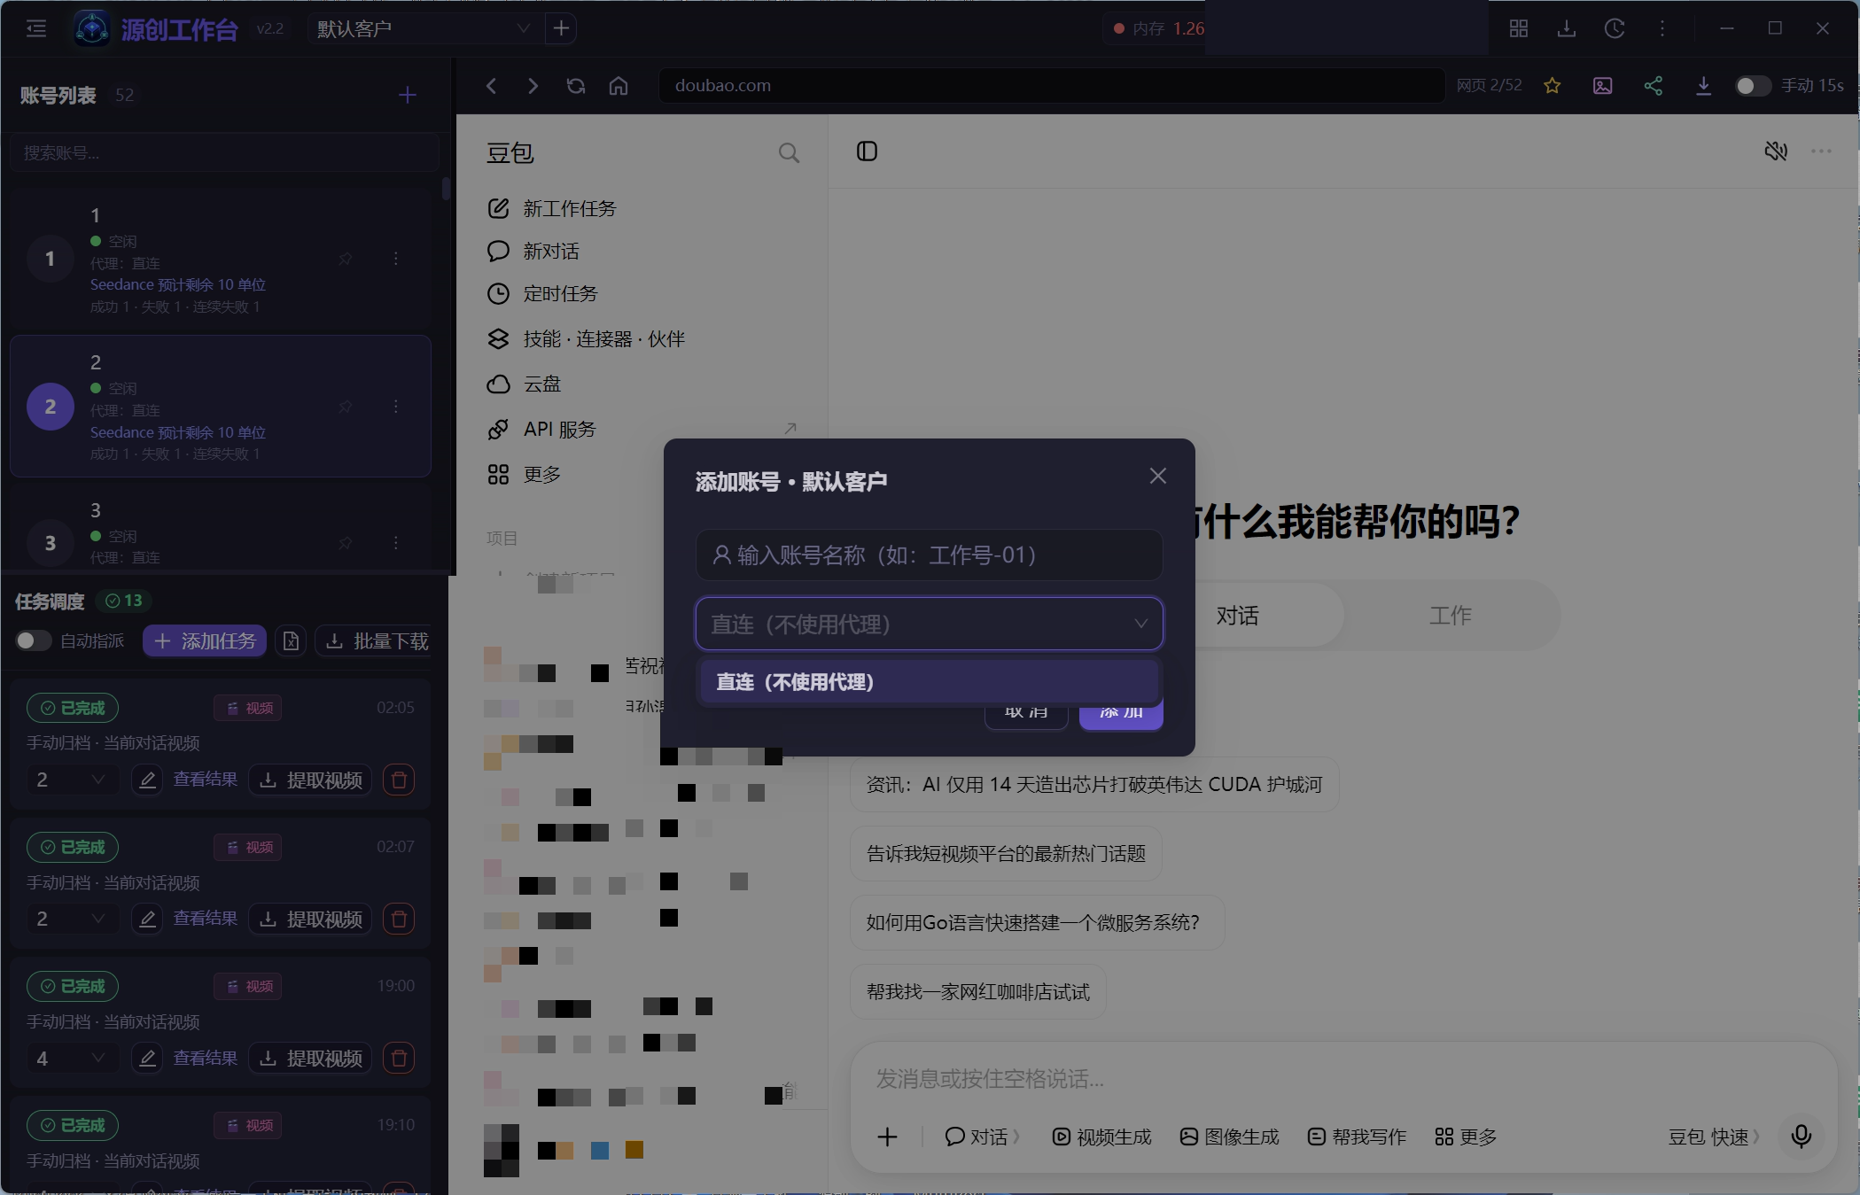Focus the account name input in the dialog

(929, 555)
